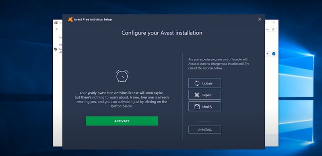Screen dimensions: 322x156
Task: Click the circular arrows icon beside Update
Action: point(197,83)
